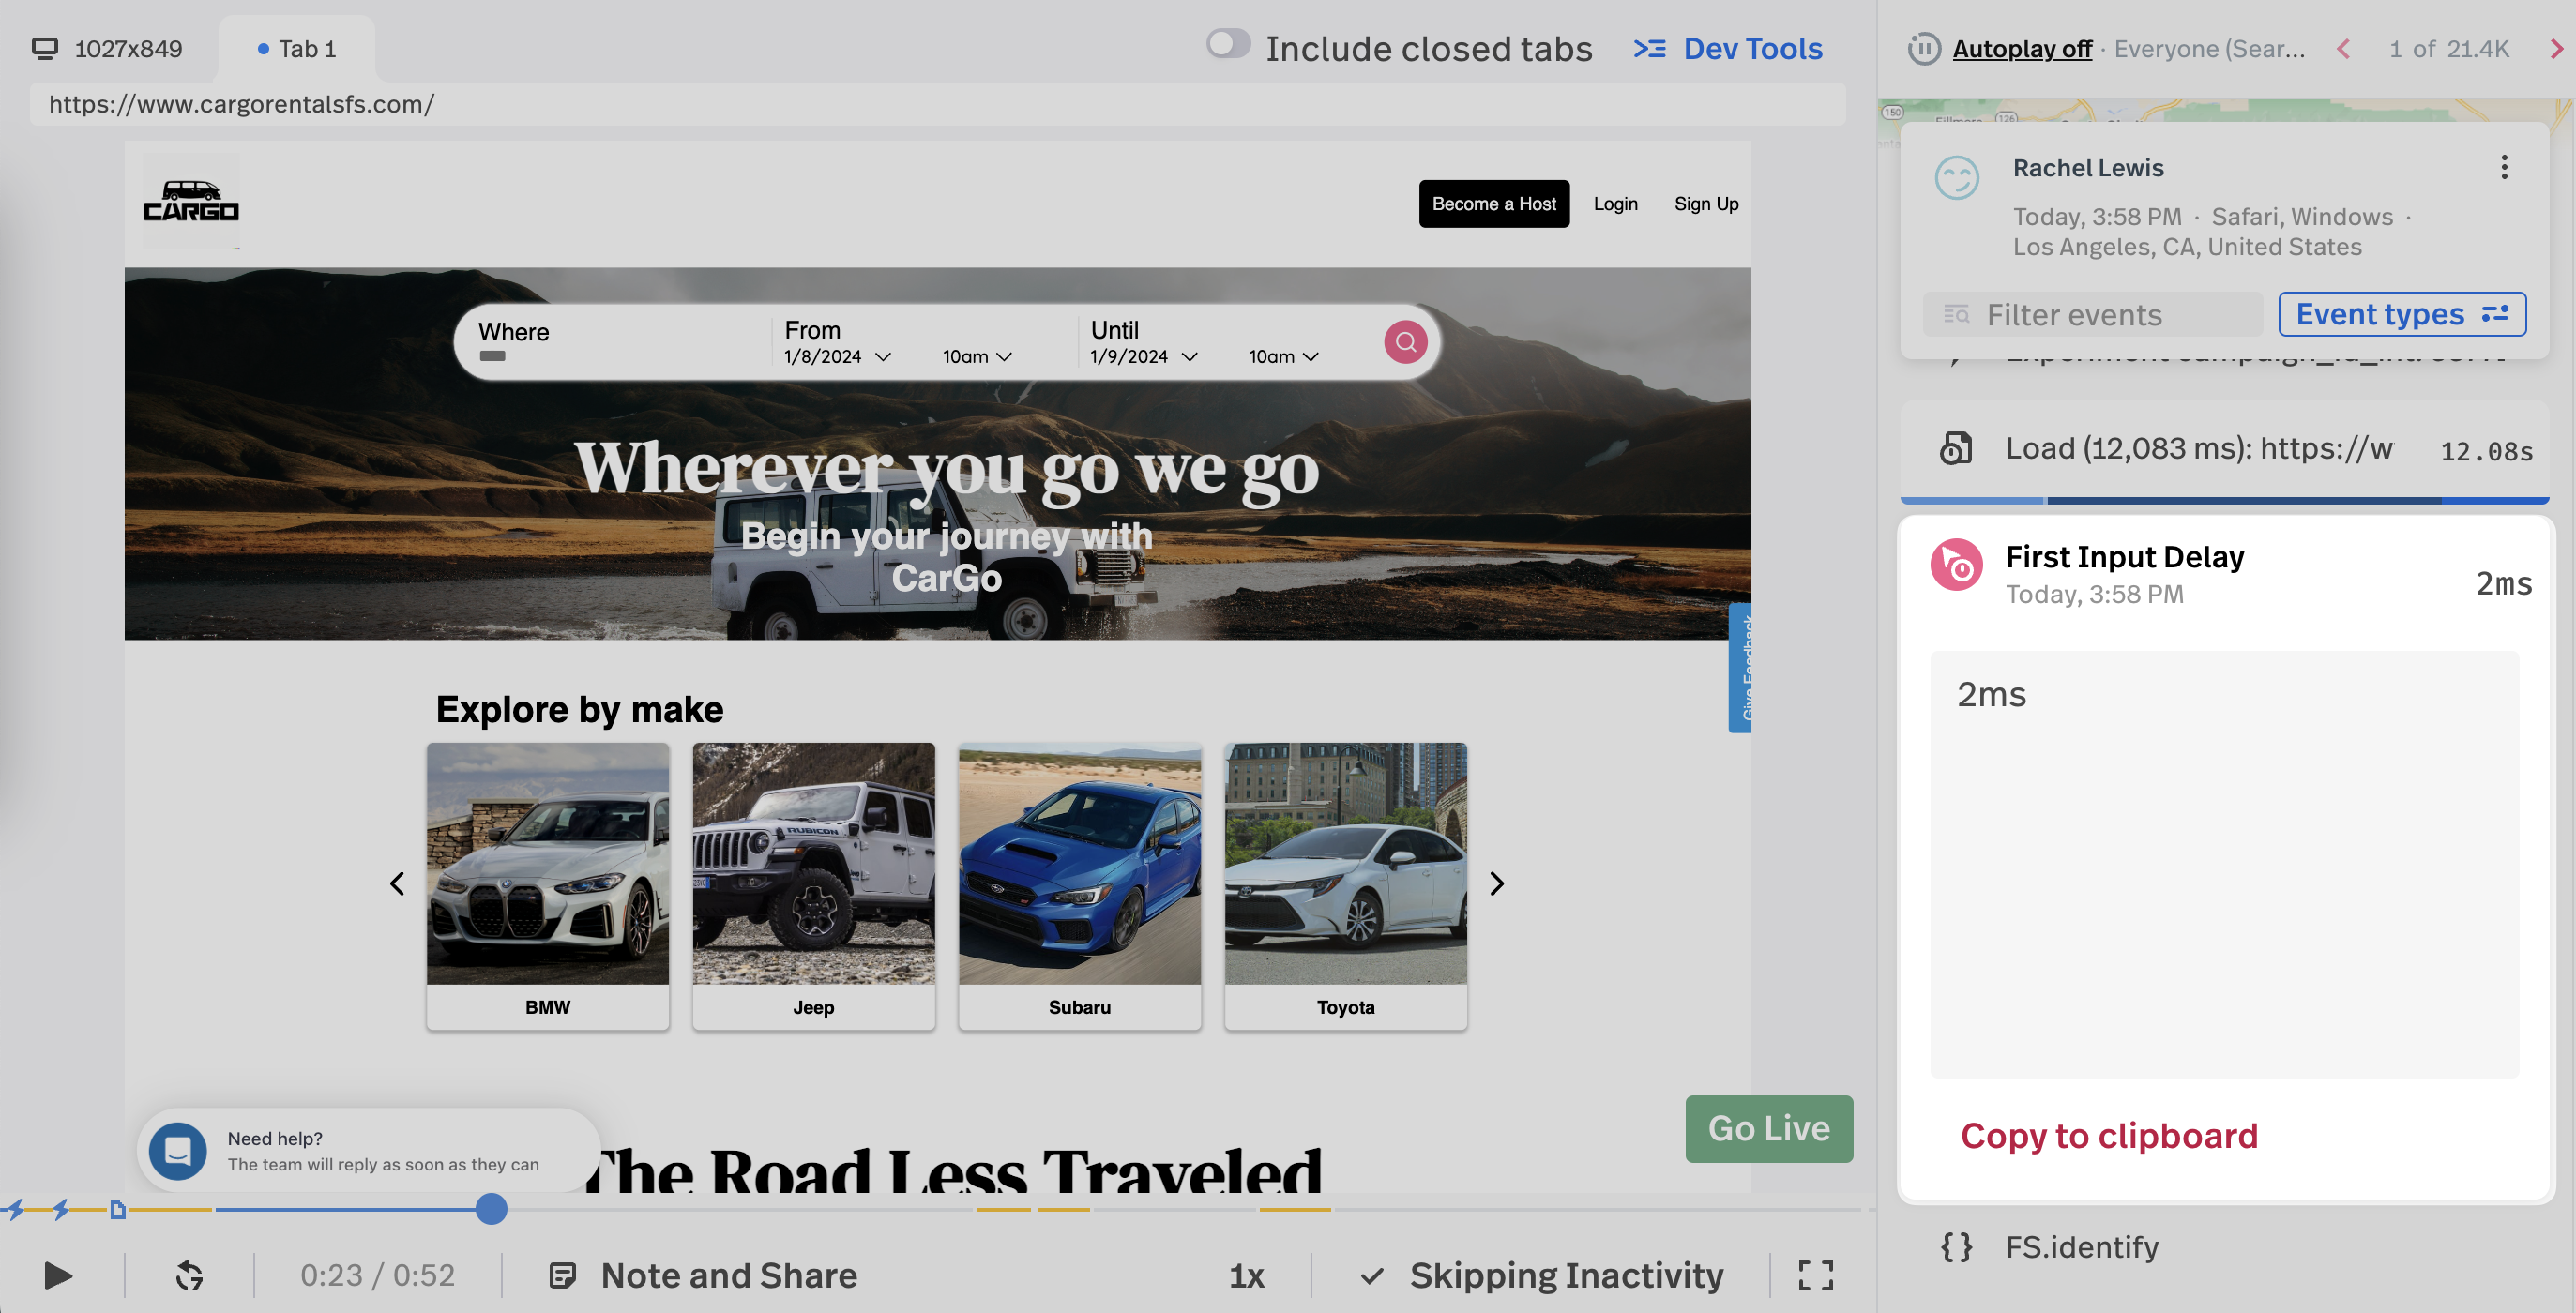Click the rewind/replay icon
This screenshot has width=2576, height=1313.
189,1275
